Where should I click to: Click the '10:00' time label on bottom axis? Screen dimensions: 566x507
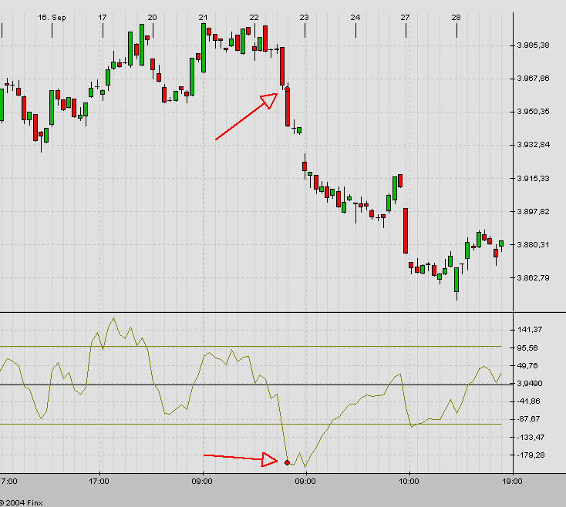click(409, 481)
